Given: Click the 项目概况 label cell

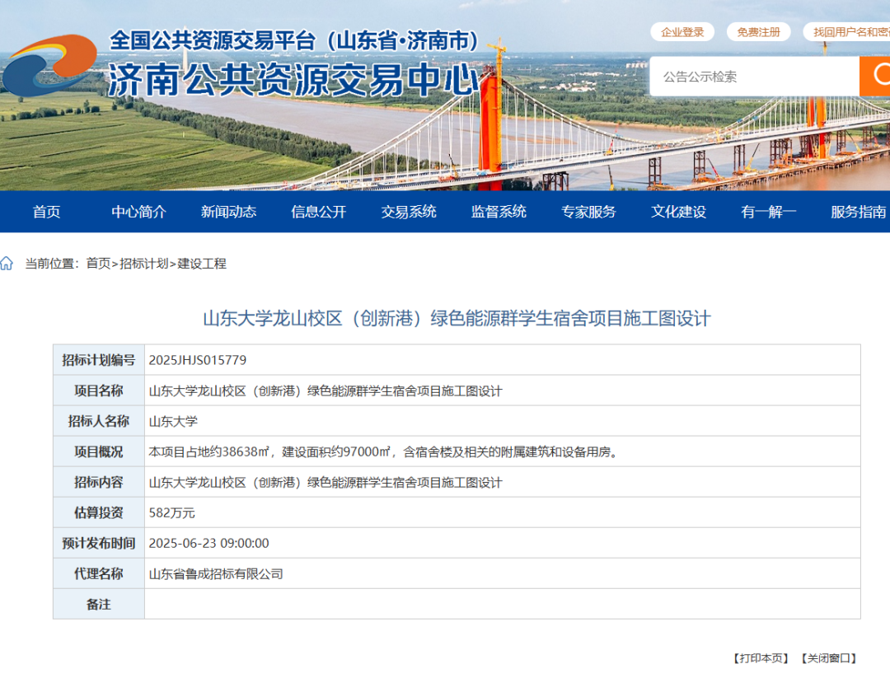Looking at the screenshot, I should (99, 451).
